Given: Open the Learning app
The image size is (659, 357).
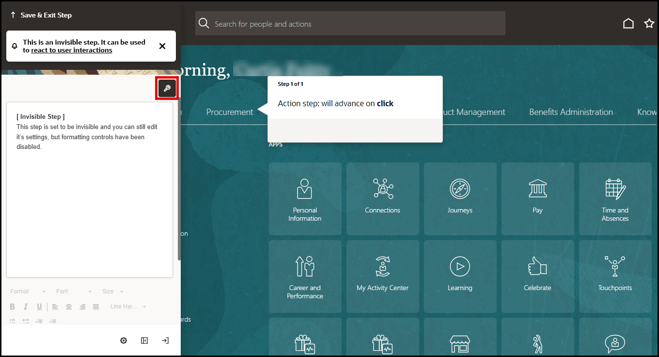Looking at the screenshot, I should (460, 276).
